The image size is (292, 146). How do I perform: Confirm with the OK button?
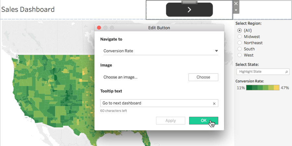point(203,121)
